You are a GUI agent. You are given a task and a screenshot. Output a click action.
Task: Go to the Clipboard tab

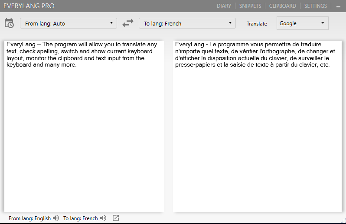(x=282, y=6)
